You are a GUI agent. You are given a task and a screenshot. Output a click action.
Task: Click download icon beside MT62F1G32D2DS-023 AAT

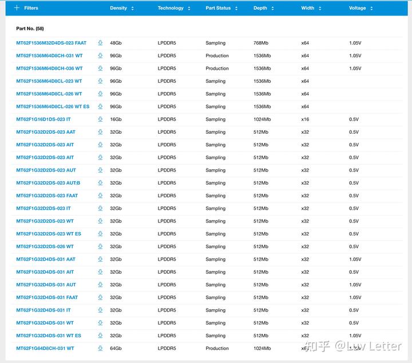pos(100,131)
